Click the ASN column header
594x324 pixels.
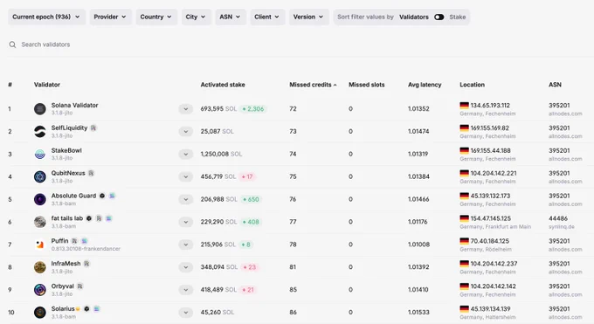coord(555,85)
